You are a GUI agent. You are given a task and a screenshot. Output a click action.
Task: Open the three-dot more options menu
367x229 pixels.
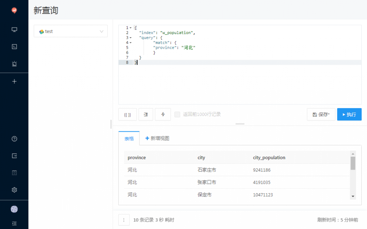[x=124, y=220]
